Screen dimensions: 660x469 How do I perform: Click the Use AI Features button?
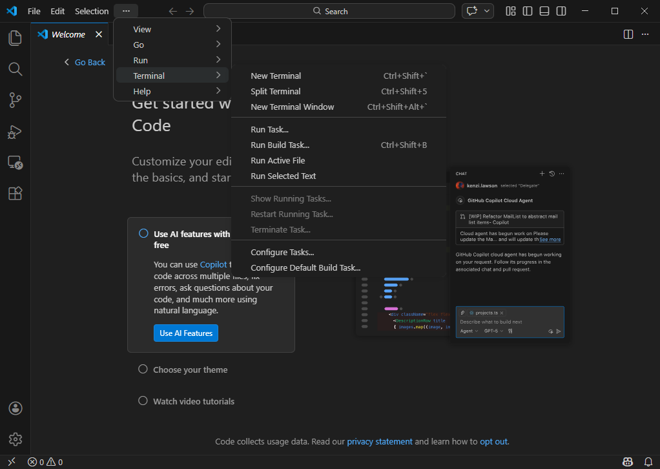point(186,333)
